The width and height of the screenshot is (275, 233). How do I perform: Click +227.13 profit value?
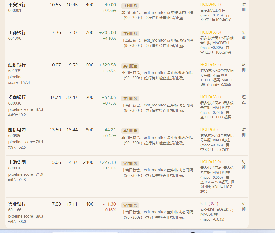point(108,162)
